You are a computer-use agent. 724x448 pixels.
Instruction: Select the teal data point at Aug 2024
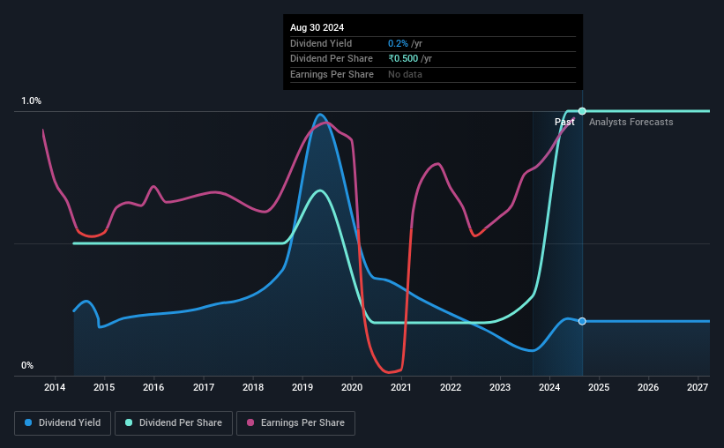pyautogui.click(x=582, y=111)
